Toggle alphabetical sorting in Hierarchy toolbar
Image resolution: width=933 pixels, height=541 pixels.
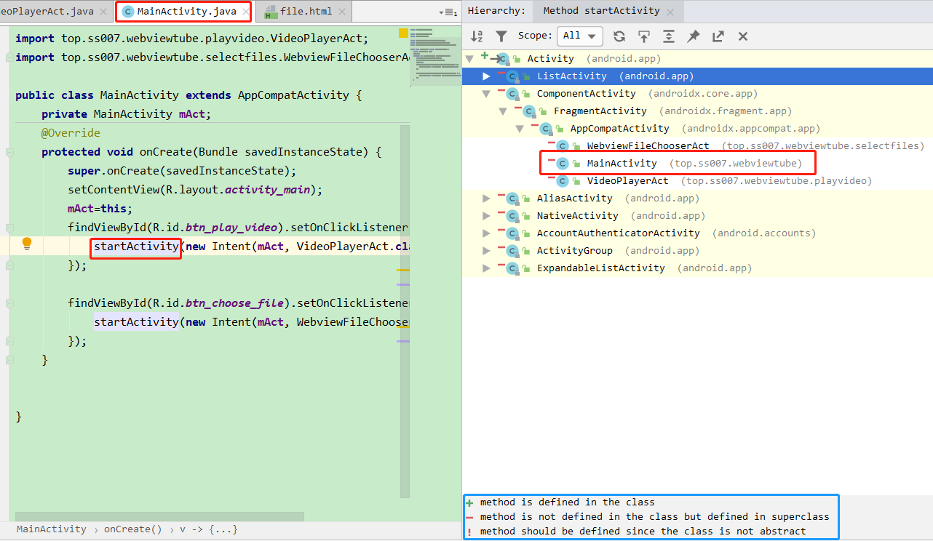[x=477, y=36]
